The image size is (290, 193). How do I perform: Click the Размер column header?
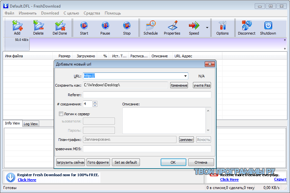pyautogui.click(x=63, y=56)
